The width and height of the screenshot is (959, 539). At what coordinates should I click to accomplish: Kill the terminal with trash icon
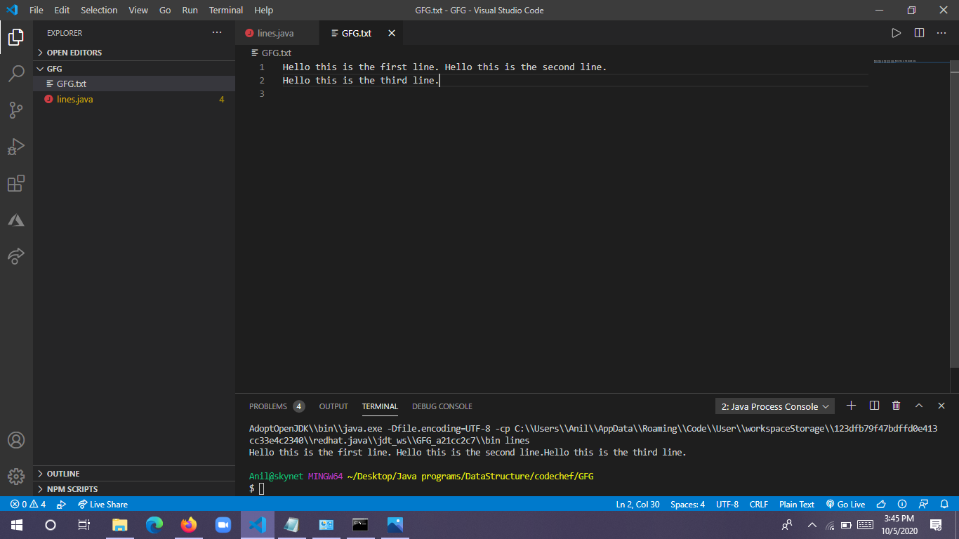click(896, 406)
